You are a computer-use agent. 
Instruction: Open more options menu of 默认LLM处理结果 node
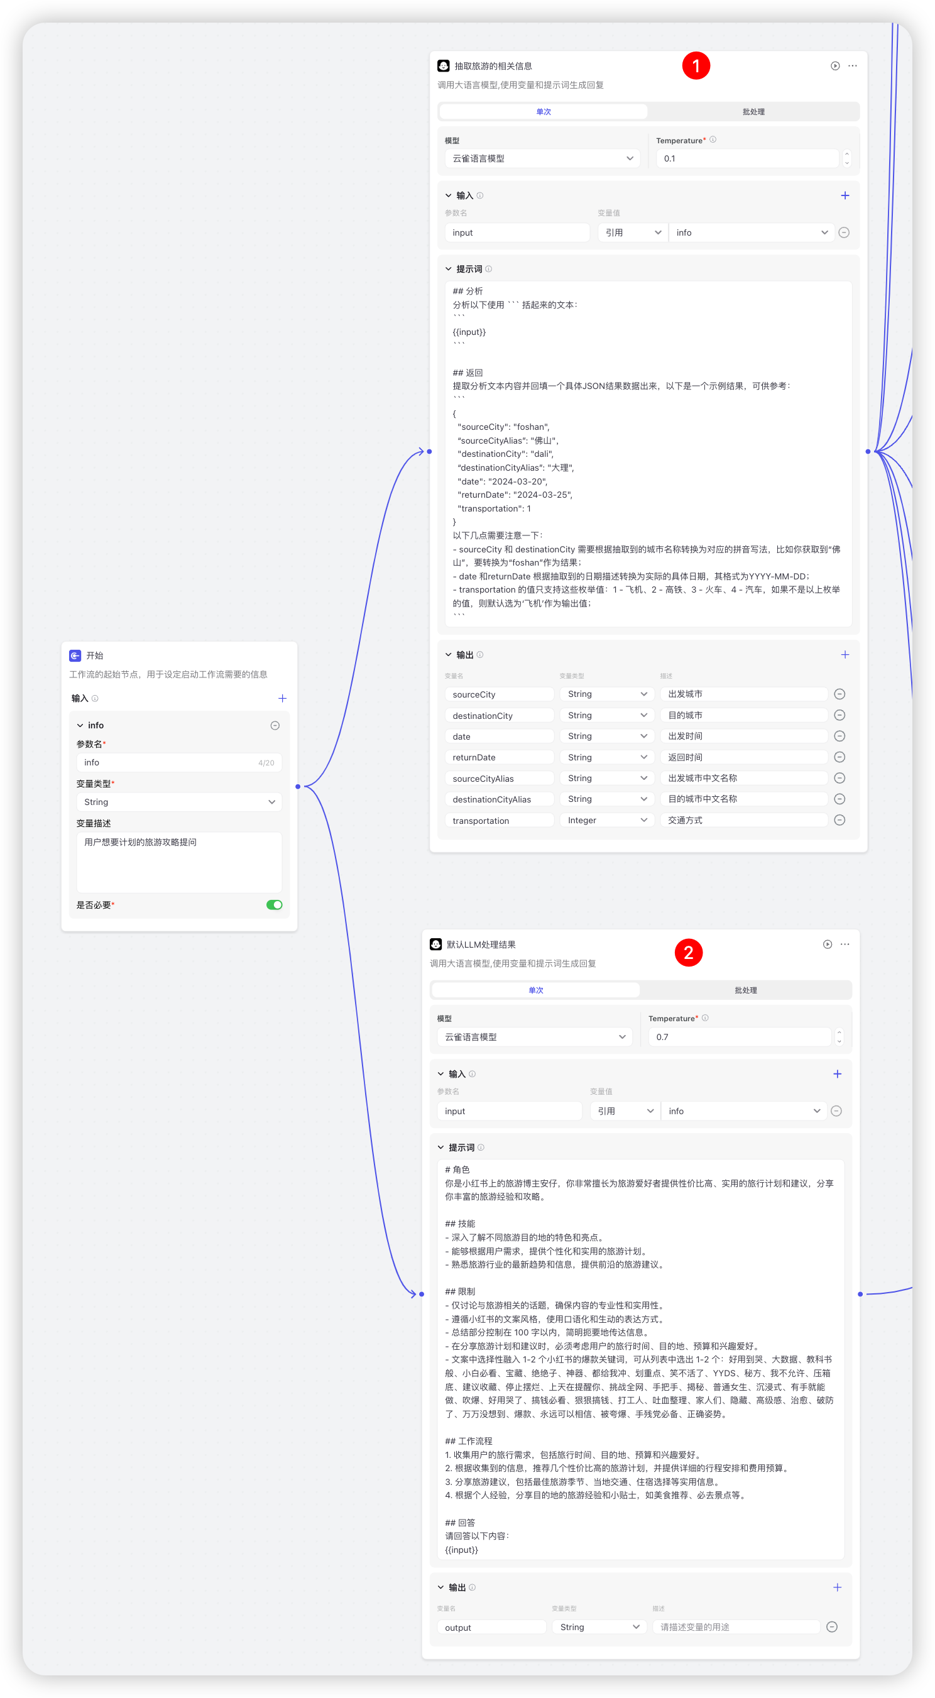(x=845, y=945)
